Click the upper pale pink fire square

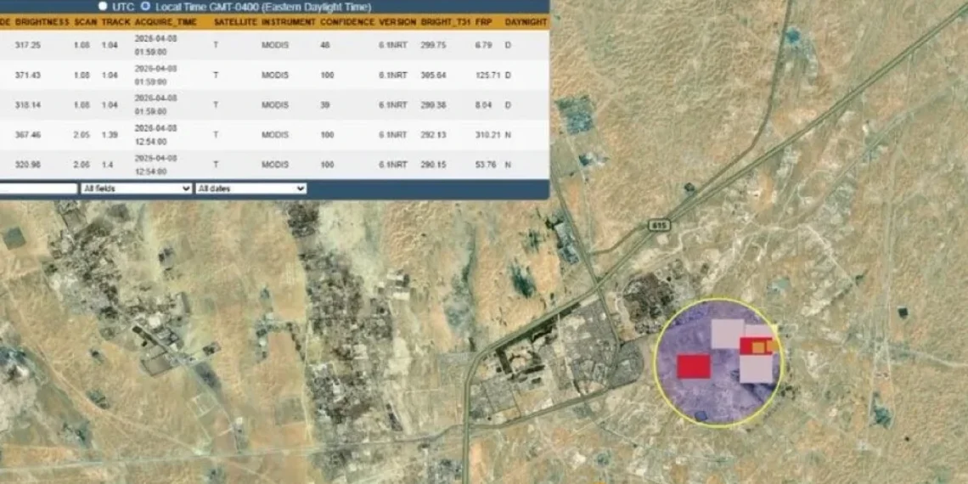728,334
